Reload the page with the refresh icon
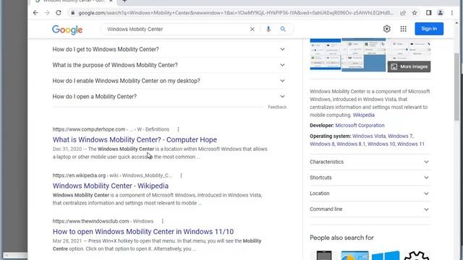The width and height of the screenshot is (463, 260). click(59, 13)
